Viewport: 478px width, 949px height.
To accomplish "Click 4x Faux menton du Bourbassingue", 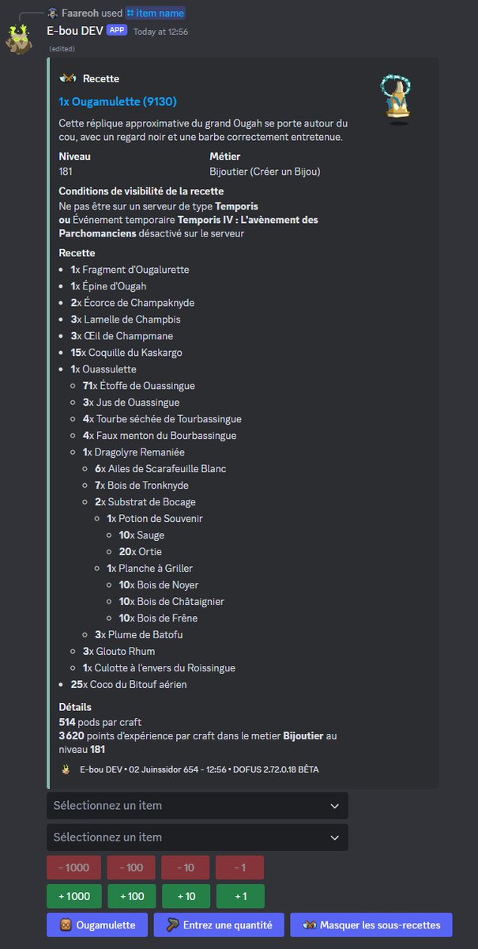I will (160, 436).
